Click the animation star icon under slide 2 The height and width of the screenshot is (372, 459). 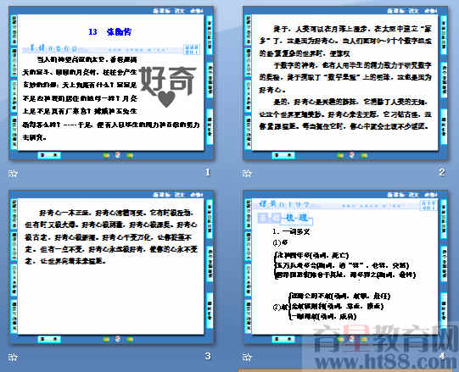click(x=247, y=173)
